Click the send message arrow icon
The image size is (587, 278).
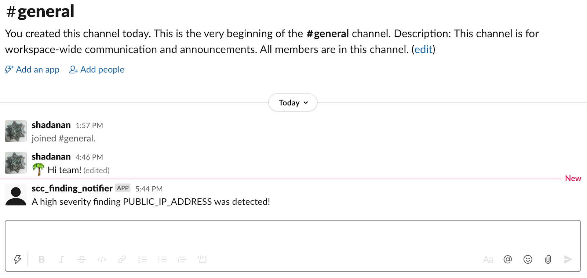567,259
